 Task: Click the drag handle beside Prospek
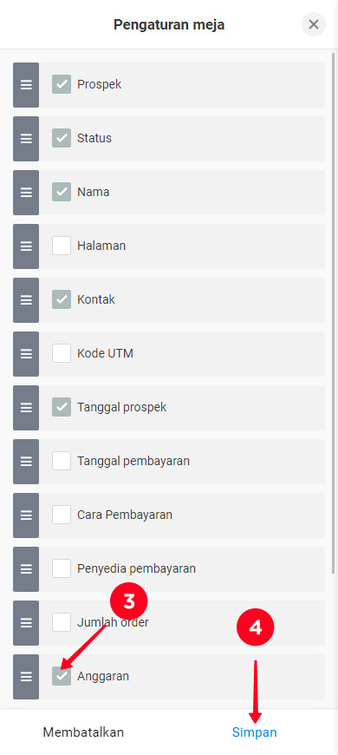26,85
